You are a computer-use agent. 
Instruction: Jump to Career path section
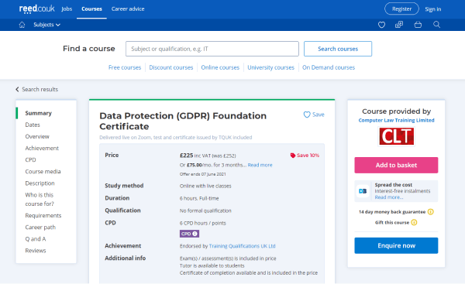point(40,228)
